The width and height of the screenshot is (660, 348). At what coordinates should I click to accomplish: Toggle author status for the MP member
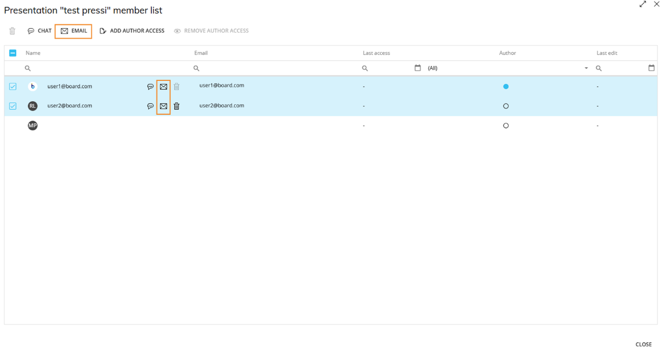pyautogui.click(x=506, y=126)
